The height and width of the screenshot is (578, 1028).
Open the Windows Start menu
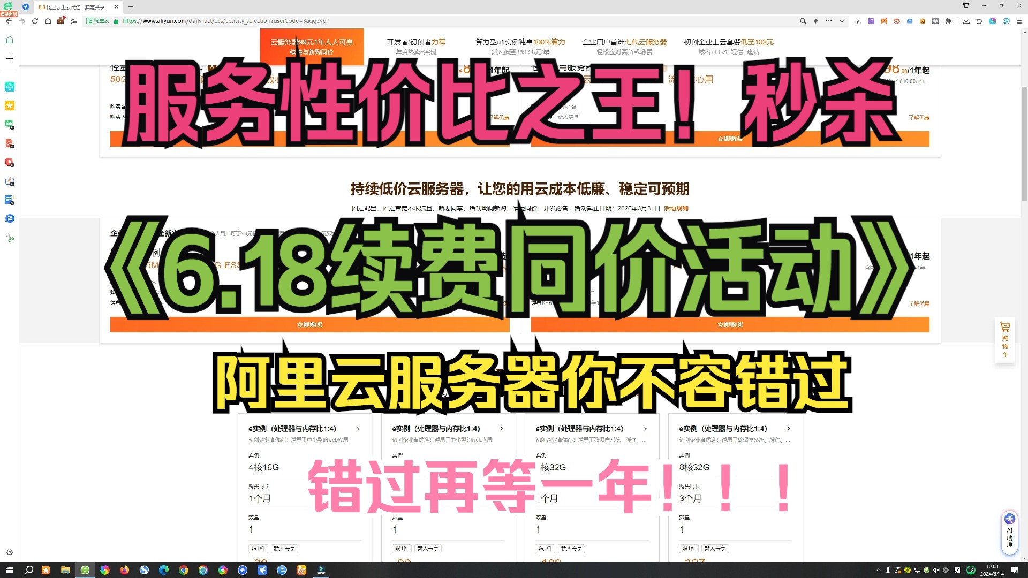[9, 570]
